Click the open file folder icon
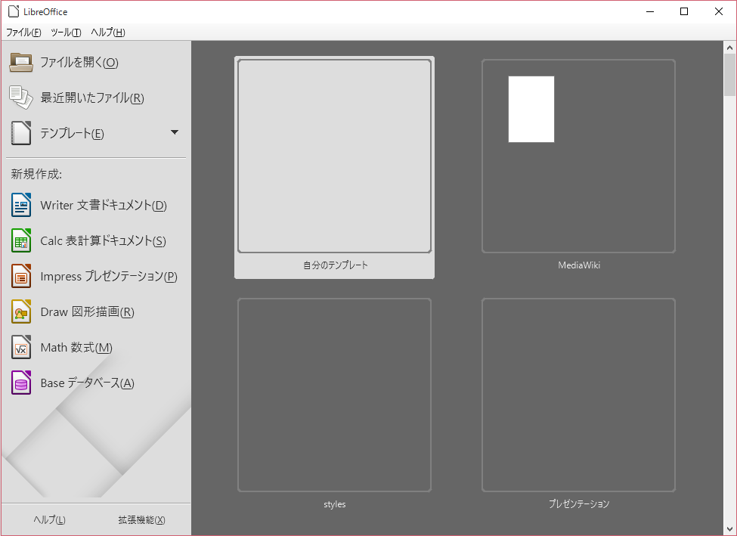Image resolution: width=737 pixels, height=536 pixels. (x=21, y=62)
